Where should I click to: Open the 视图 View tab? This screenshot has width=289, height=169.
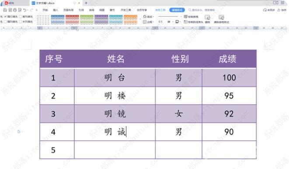pyautogui.click(x=102, y=10)
